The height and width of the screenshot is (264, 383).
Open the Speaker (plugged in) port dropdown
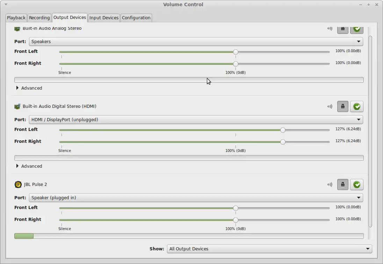tap(196, 198)
